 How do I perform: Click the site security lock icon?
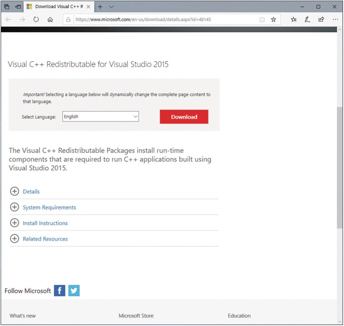(x=68, y=20)
